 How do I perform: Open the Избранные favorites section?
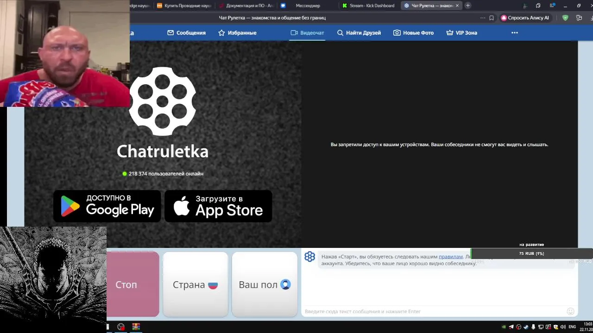tap(237, 33)
